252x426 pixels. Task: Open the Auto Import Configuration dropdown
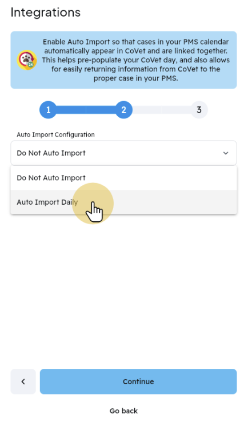[x=123, y=153]
